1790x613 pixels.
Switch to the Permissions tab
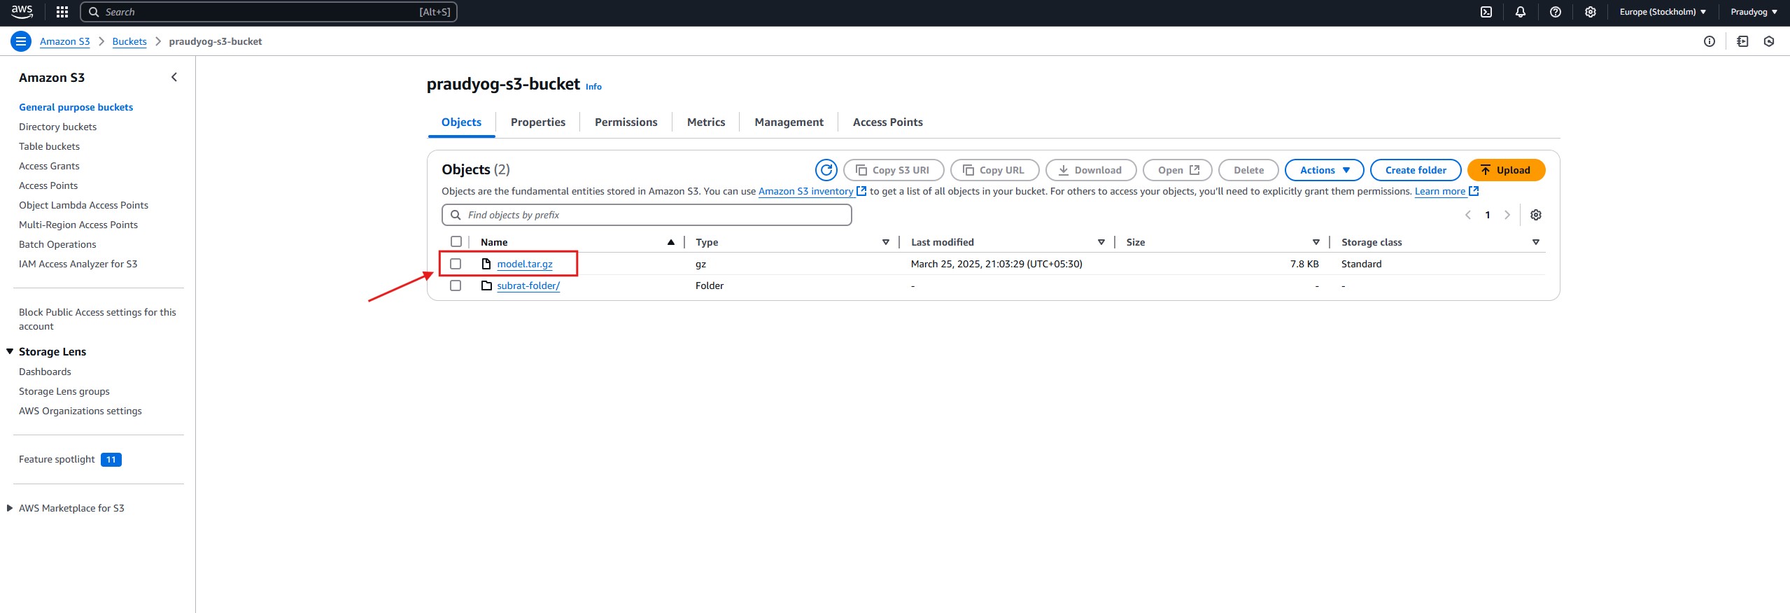click(626, 122)
